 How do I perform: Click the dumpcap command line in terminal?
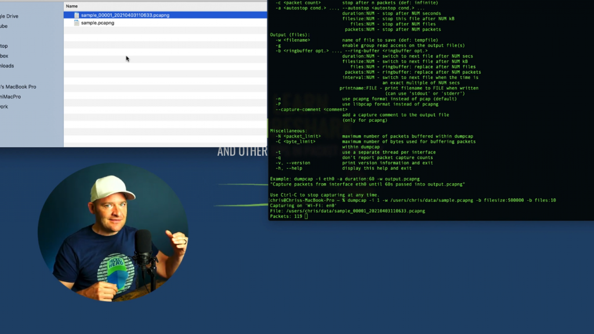[x=413, y=200]
